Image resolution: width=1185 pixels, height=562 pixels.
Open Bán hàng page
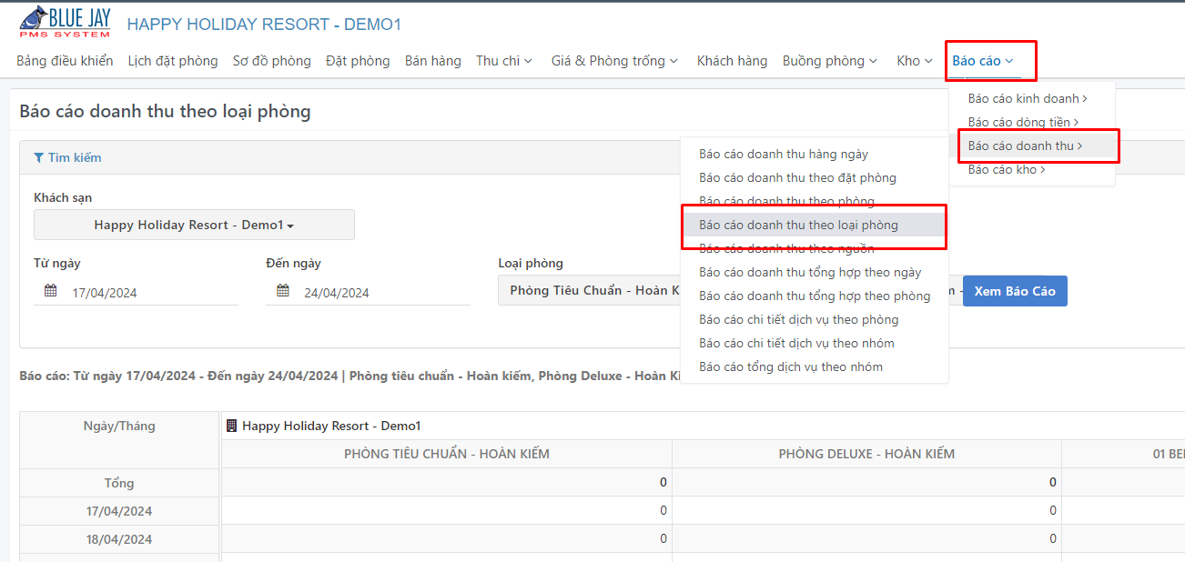(433, 61)
